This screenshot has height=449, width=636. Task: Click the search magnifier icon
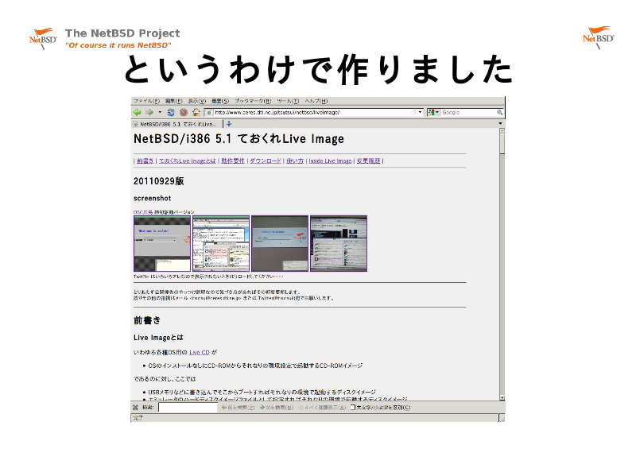click(500, 112)
